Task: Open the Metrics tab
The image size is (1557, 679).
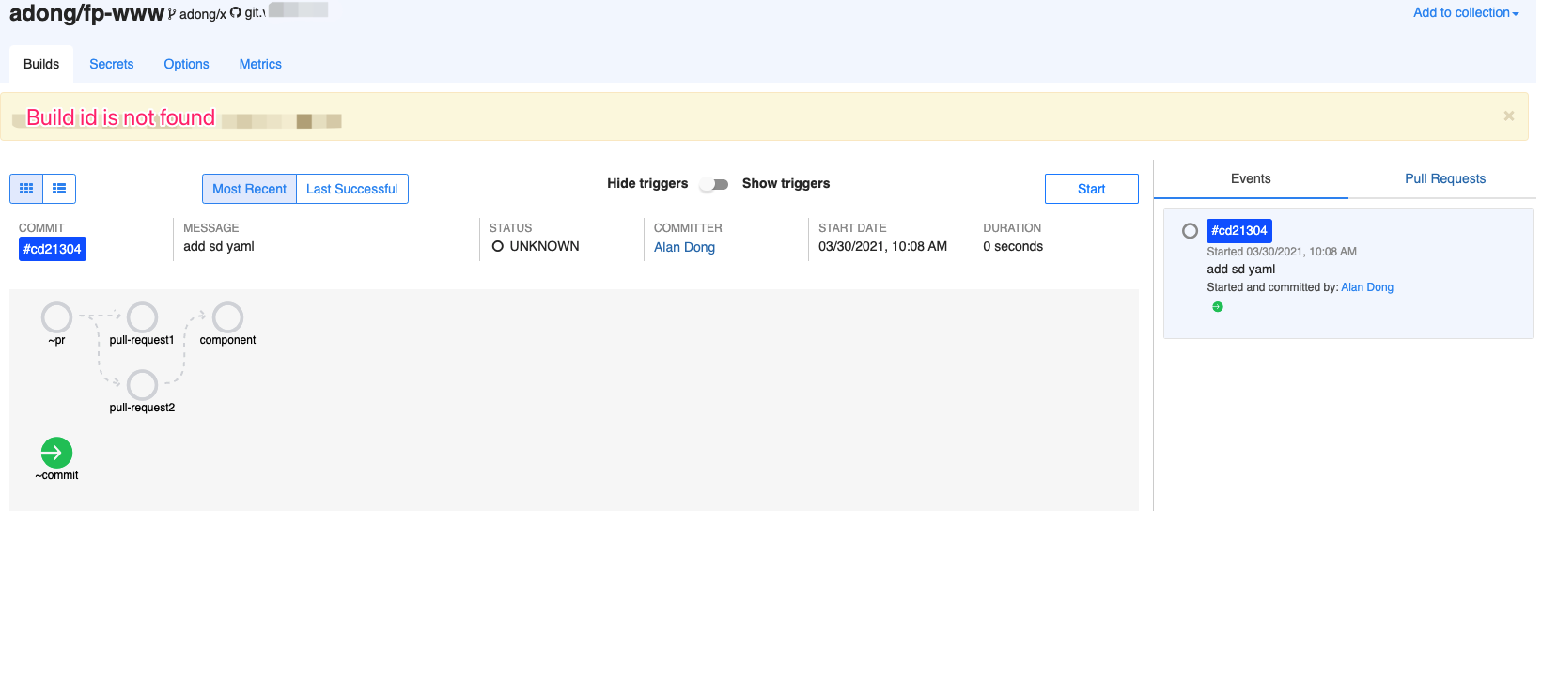Action: (x=260, y=64)
